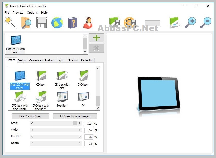
Task: Switch to the Design tab
Action: pos(22,60)
